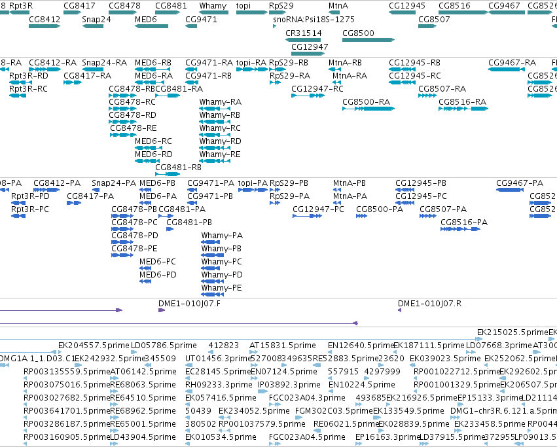Image resolution: width=557 pixels, height=447 pixels.
Task: Click the Whamy-RA transcript
Action: [215, 109]
